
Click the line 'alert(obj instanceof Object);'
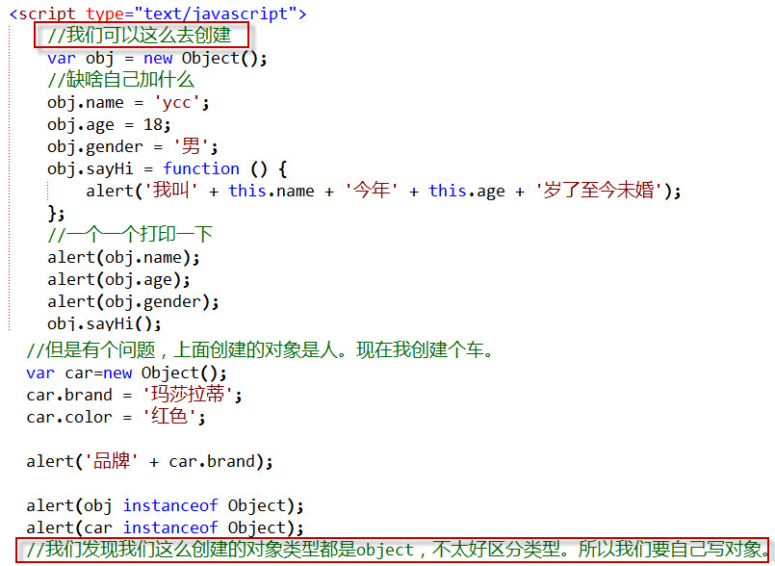click(x=165, y=505)
